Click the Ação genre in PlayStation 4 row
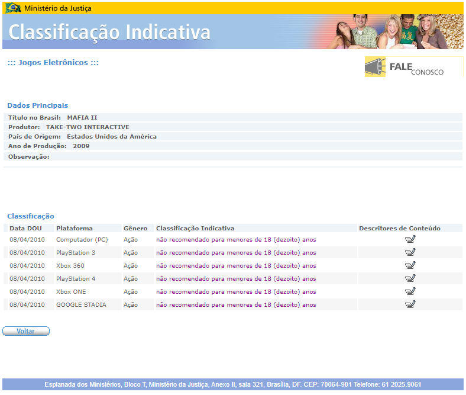The image size is (466, 395). pos(131,279)
